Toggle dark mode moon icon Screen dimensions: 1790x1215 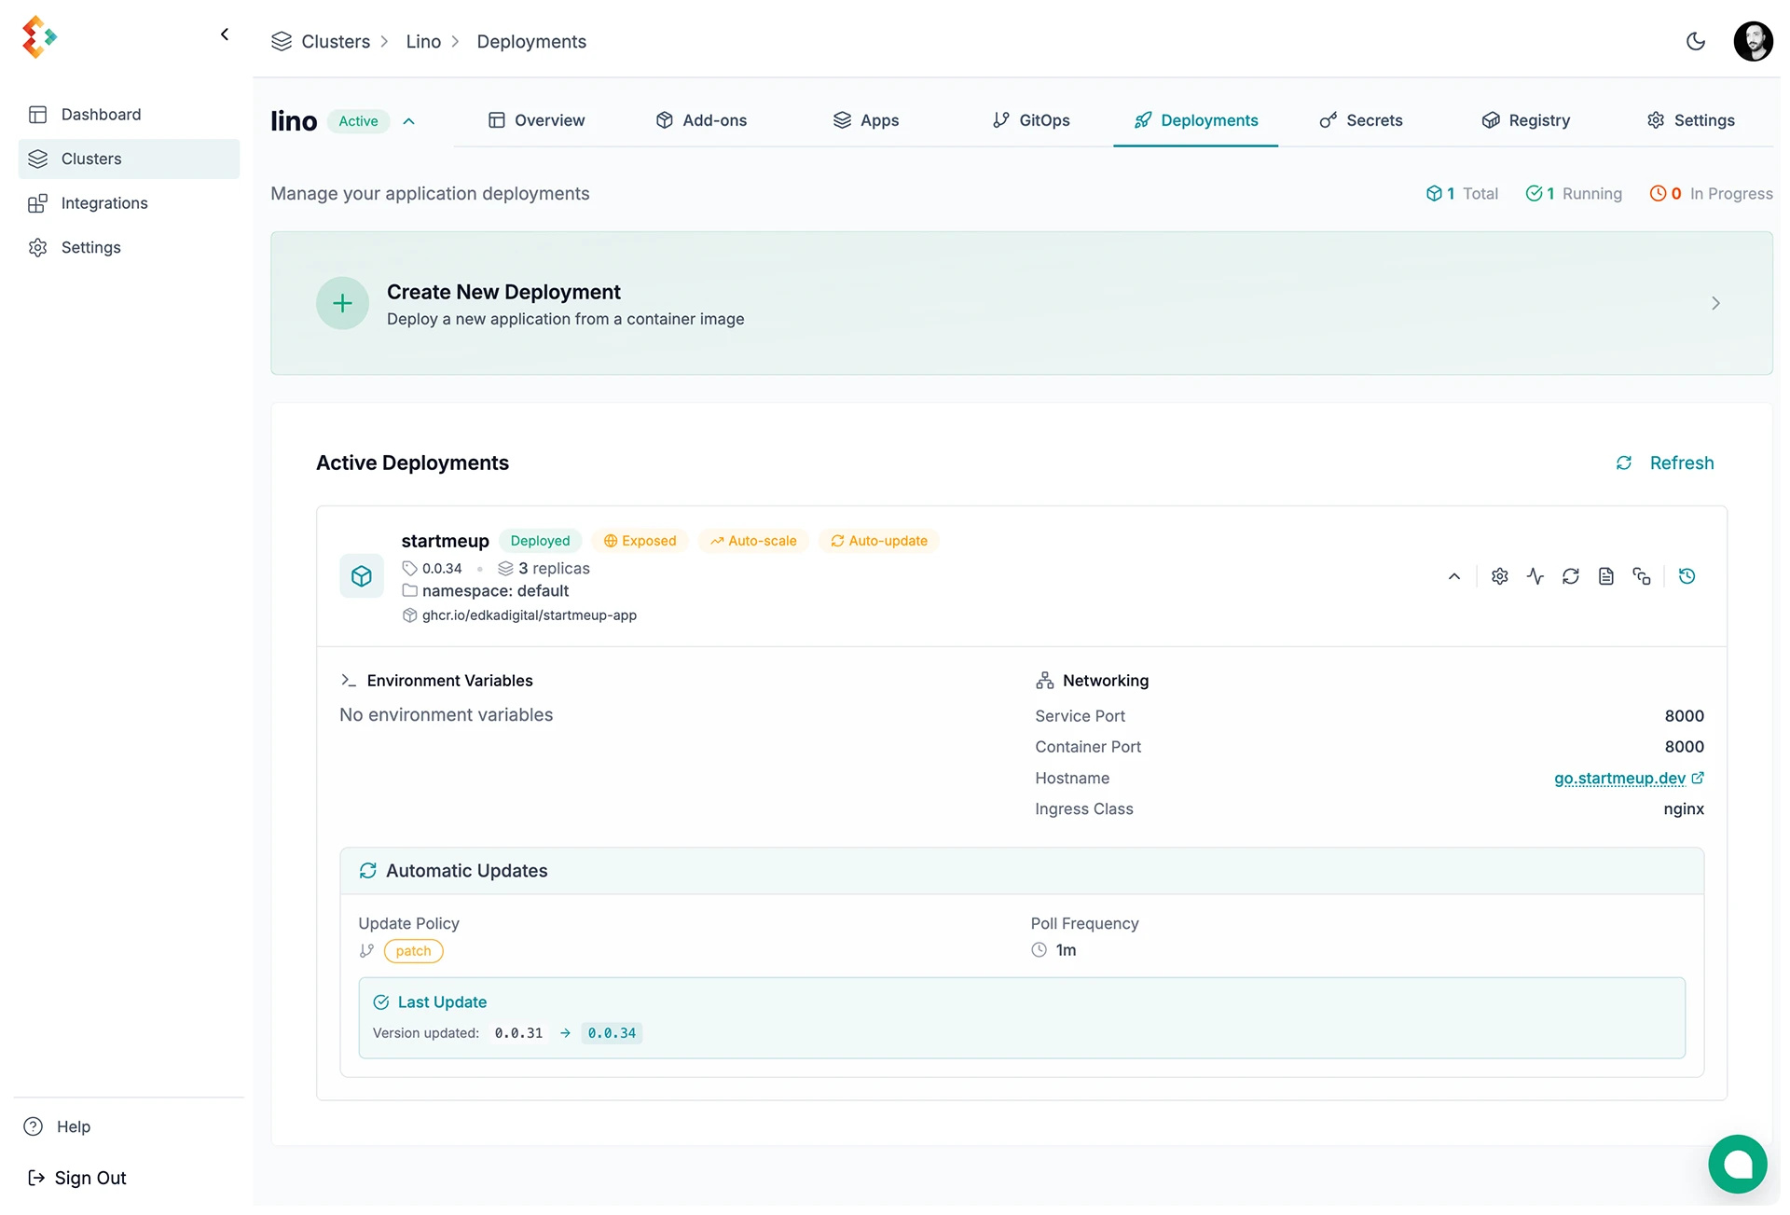(x=1695, y=41)
